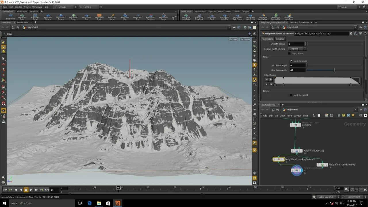Select the HeightField Remap shelf tool
Image resolution: width=368 pixels, height=207 pixels.
click(x=163, y=17)
